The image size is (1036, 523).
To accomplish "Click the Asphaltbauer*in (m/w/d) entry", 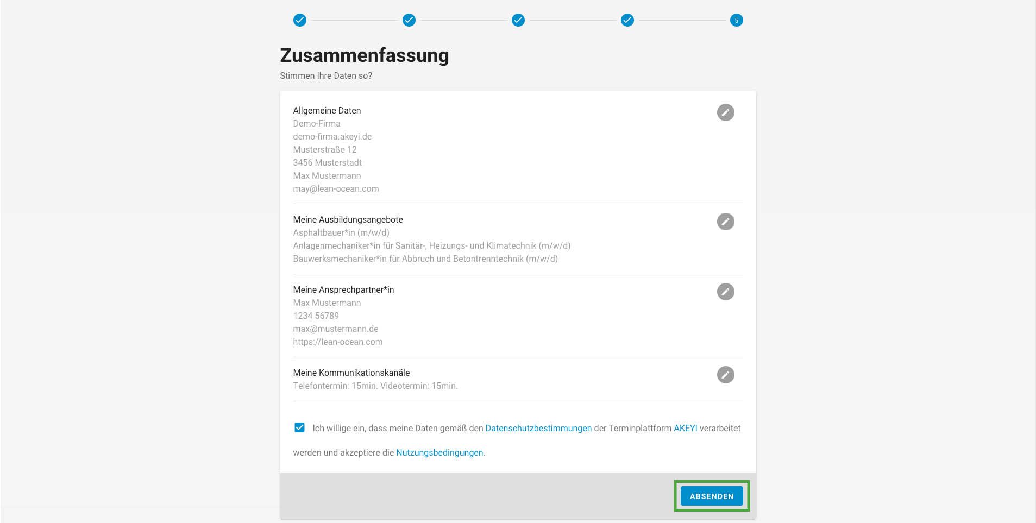I will pyautogui.click(x=341, y=232).
